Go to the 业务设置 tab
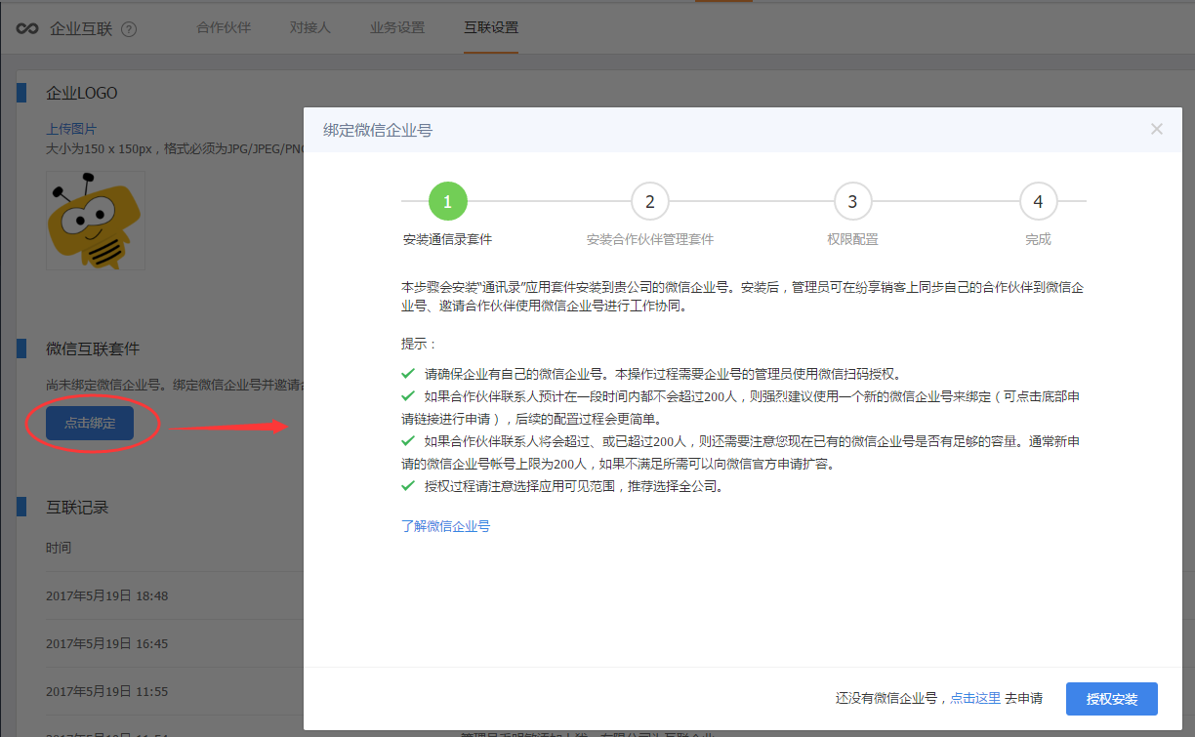This screenshot has height=737, width=1195. pos(397,27)
